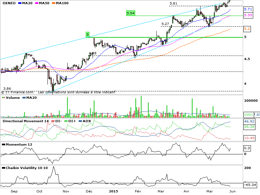Click the Chaikin Volatility 10 10 label
260x195 pixels.
point(27,168)
